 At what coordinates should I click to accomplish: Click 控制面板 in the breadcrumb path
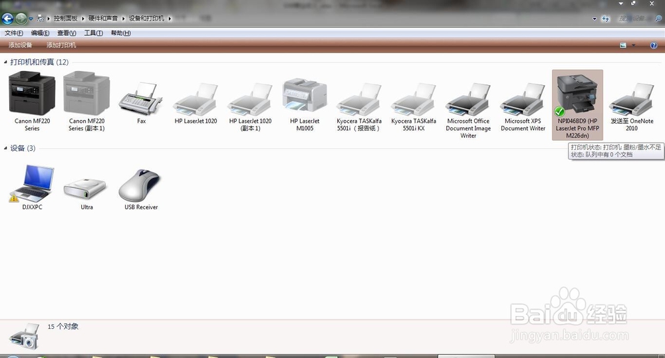pos(65,19)
